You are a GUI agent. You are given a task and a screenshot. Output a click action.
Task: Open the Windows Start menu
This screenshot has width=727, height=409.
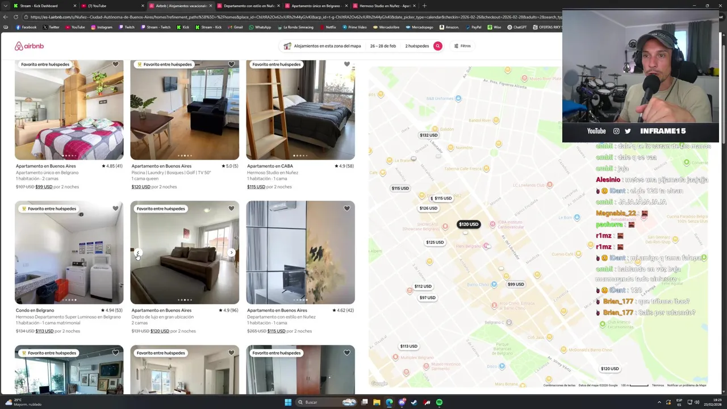coord(288,402)
